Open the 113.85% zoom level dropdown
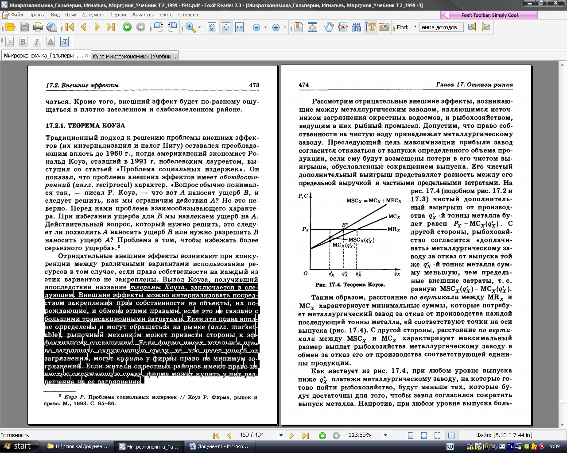The width and height of the screenshot is (567, 453). pyautogui.click(x=385, y=435)
